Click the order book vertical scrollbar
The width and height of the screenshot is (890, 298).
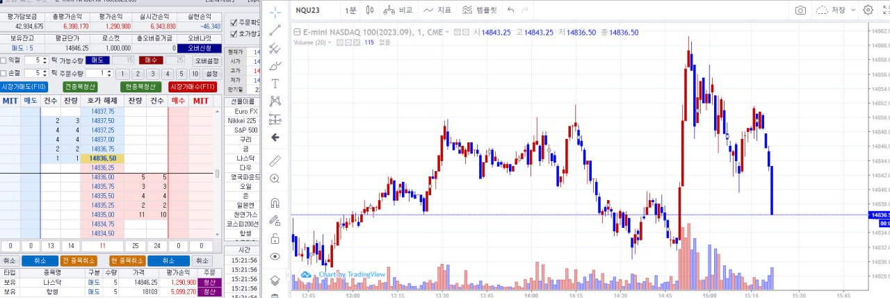[217, 172]
